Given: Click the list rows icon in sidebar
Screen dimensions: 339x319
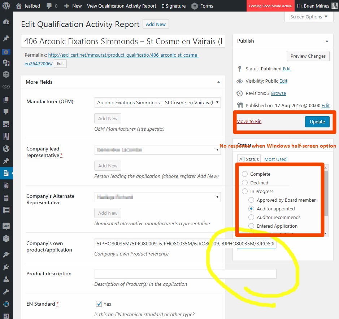Looking at the screenshot, I should (x=6, y=210).
